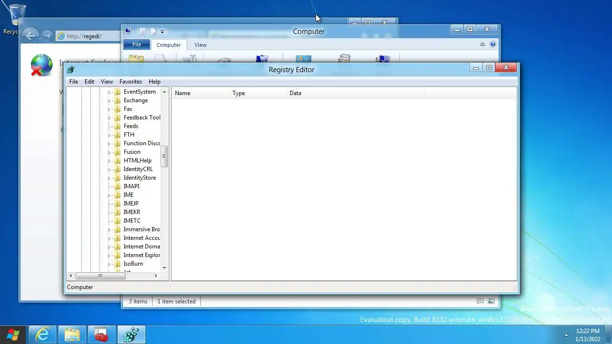This screenshot has width=612, height=344.
Task: Select the IdentityCRL key
Action: (138, 169)
